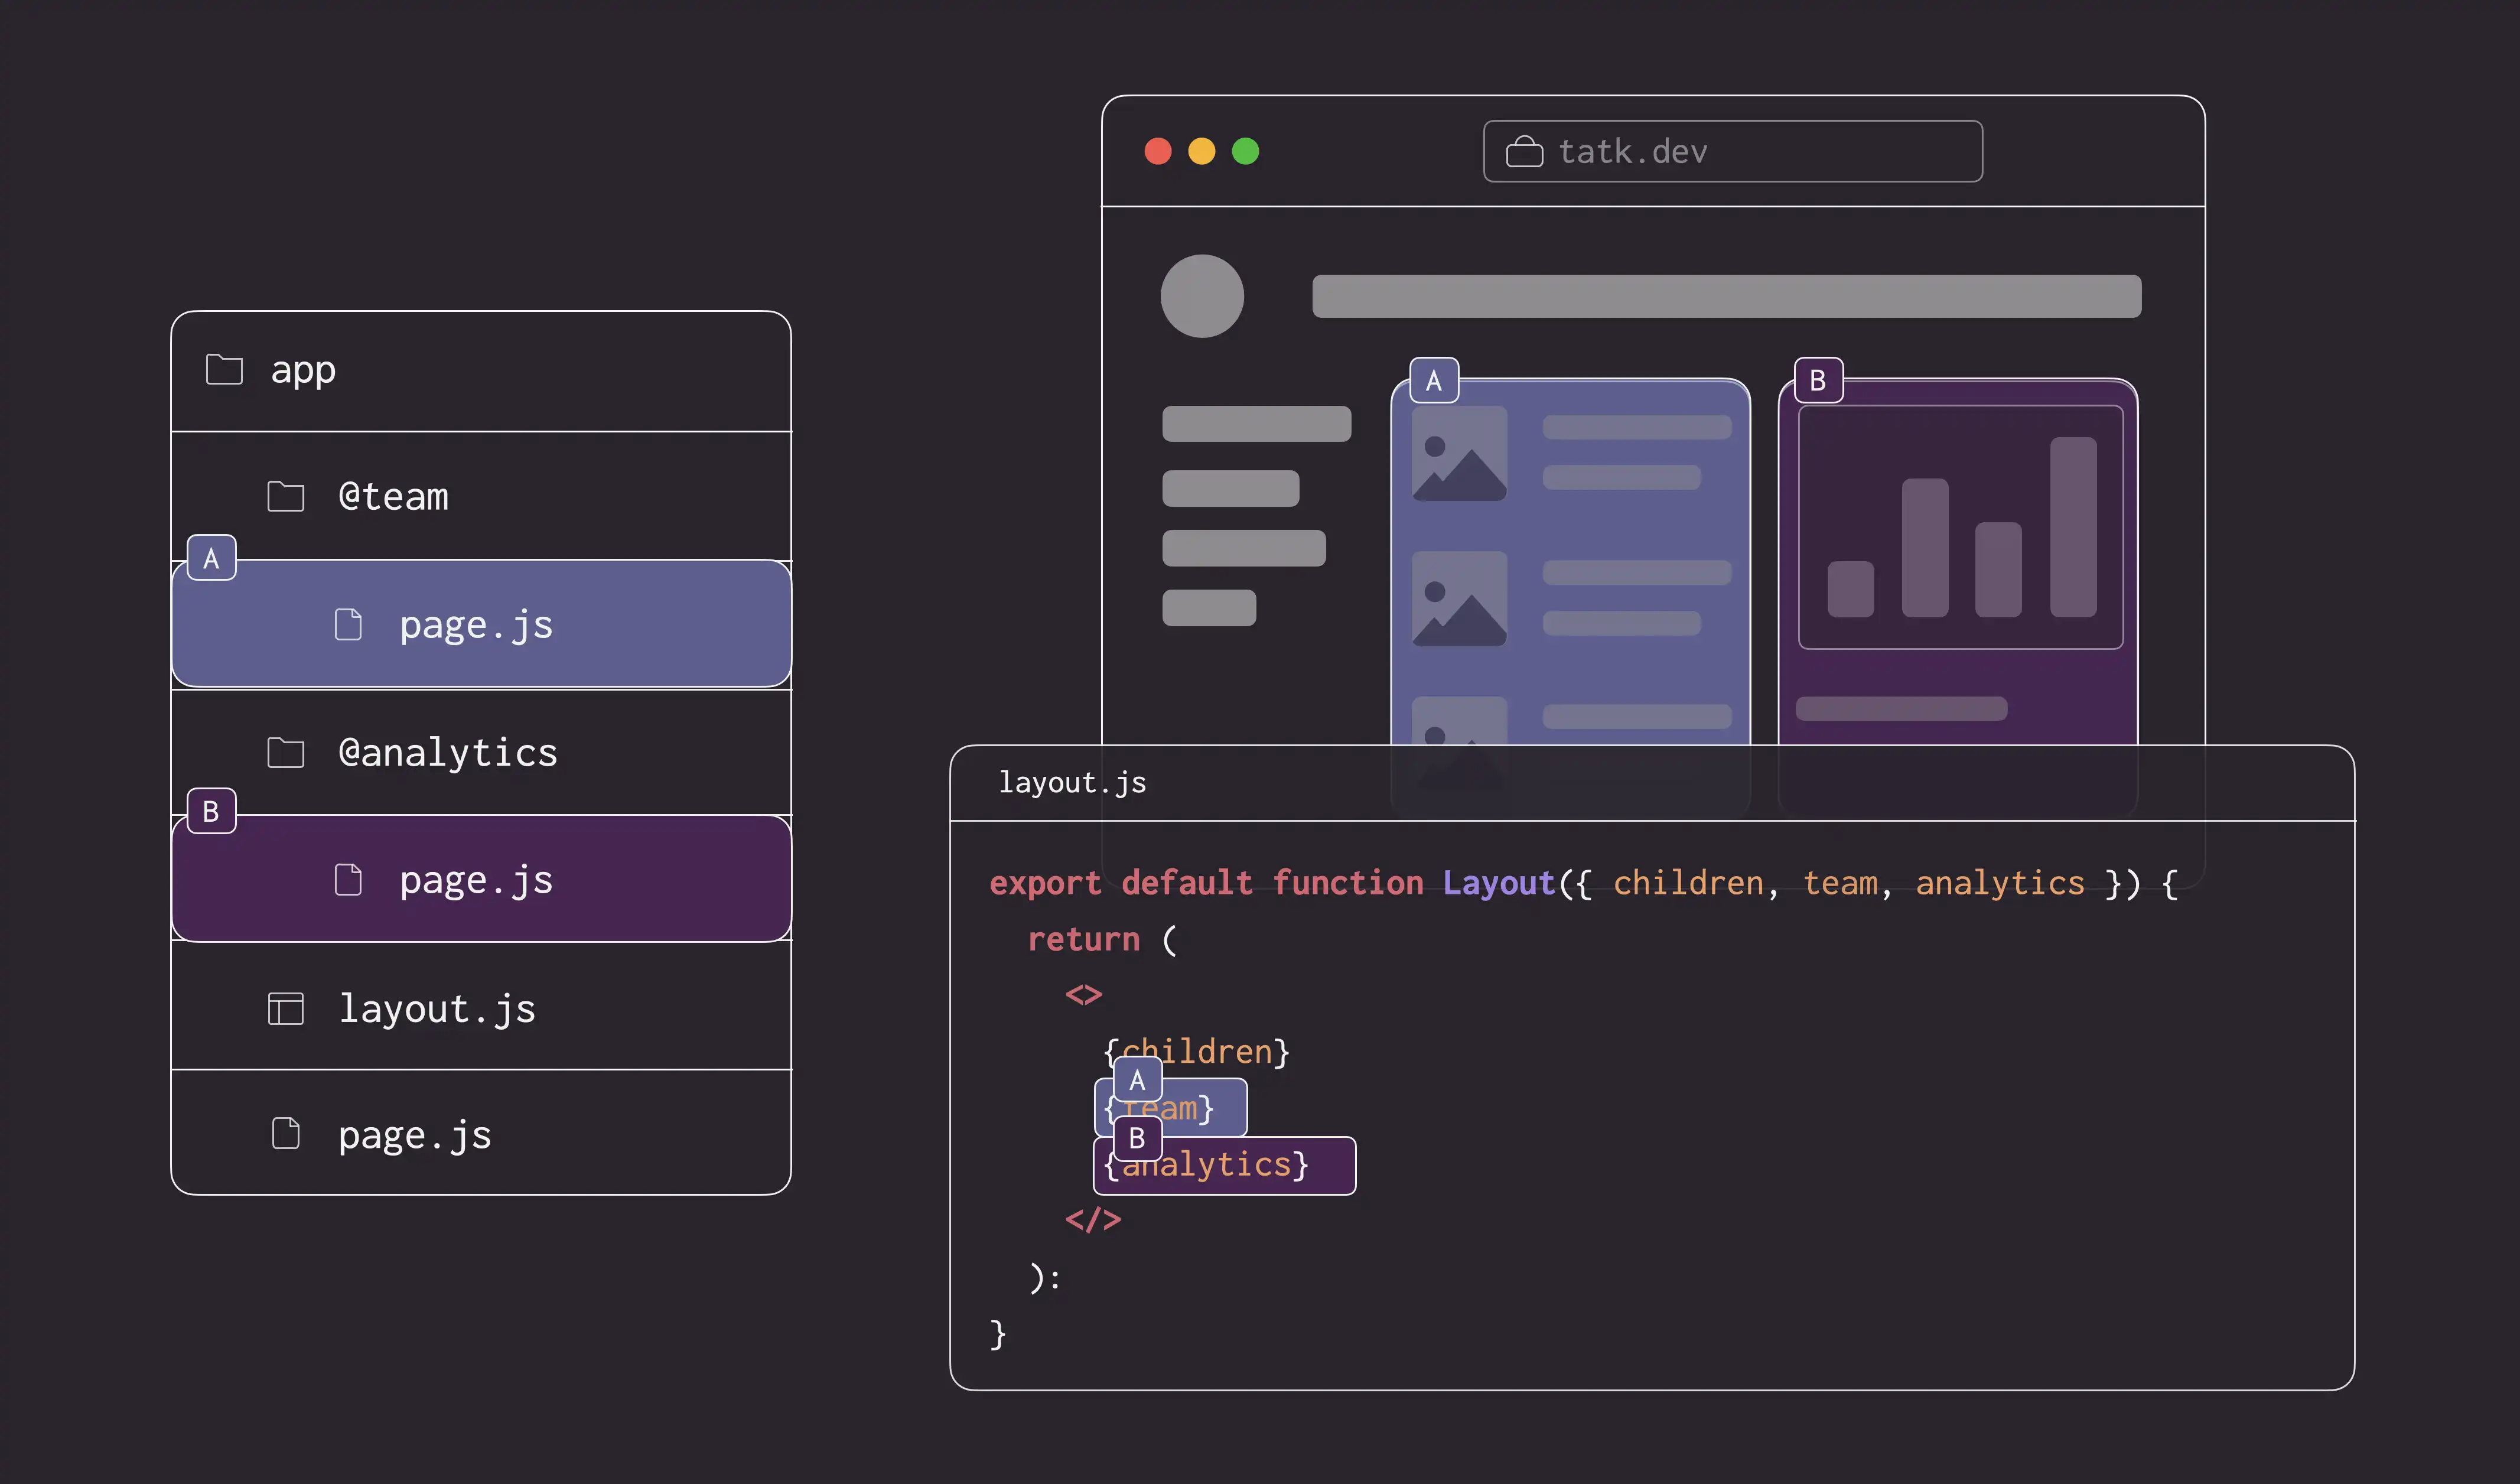This screenshot has width=2520, height=1484.
Task: Click the app folder icon
Action: point(224,369)
